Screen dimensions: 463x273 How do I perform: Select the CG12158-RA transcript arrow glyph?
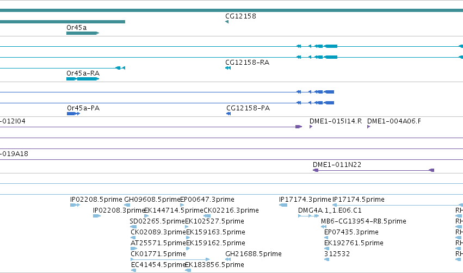pyautogui.click(x=227, y=68)
